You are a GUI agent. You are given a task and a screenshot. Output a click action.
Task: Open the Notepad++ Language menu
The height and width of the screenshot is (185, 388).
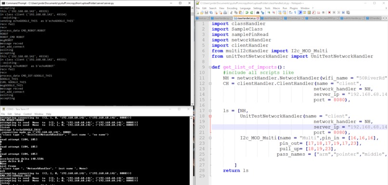tap(245, 8)
